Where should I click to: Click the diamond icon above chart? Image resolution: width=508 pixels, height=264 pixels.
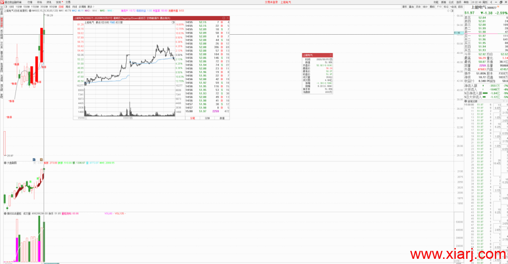click(448, 11)
